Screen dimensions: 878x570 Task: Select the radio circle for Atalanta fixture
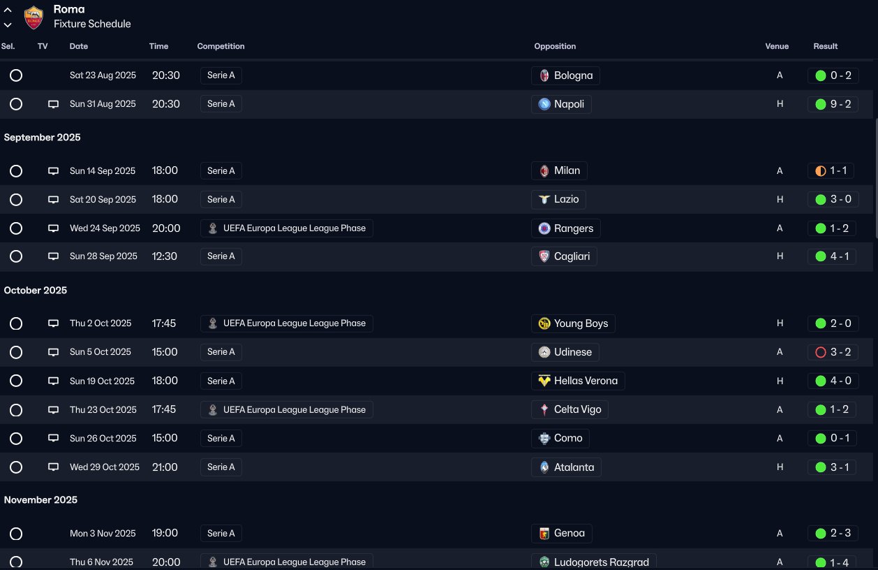pyautogui.click(x=16, y=467)
